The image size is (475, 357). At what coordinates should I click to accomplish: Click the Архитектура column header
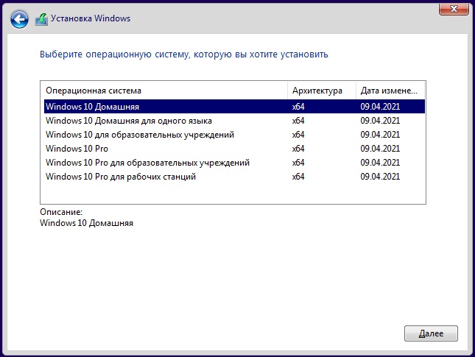[x=321, y=91]
